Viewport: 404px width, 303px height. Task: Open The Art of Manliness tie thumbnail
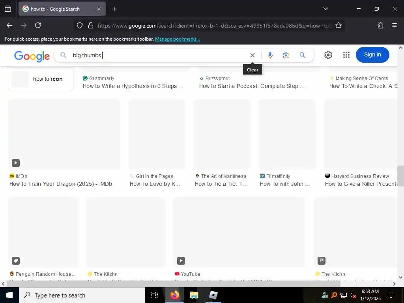(222, 135)
